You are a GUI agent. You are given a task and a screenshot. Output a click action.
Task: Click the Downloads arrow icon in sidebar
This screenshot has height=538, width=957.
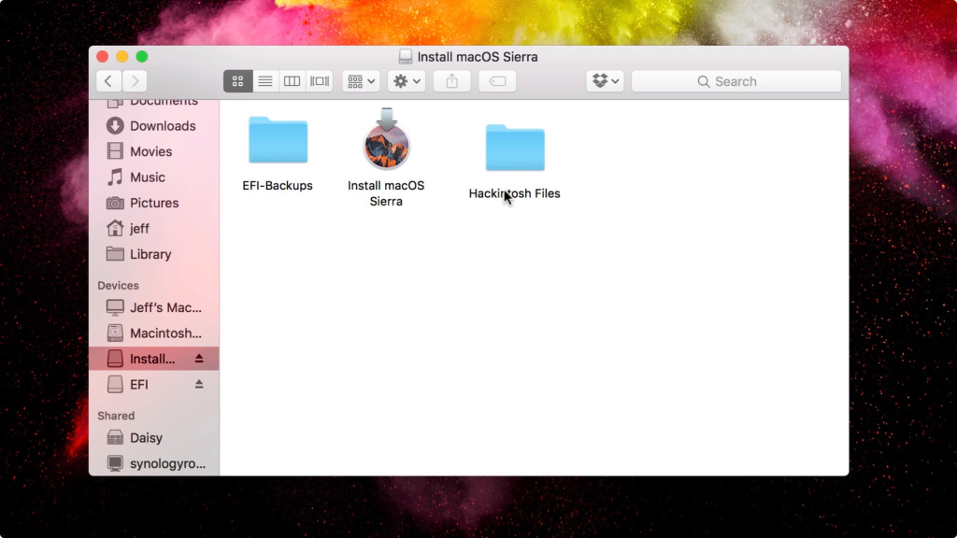115,126
